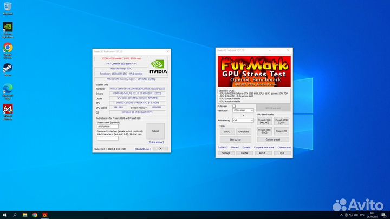Open the Anti-aliasing dropdown
The width and height of the screenshot is (390, 219).
[243, 120]
